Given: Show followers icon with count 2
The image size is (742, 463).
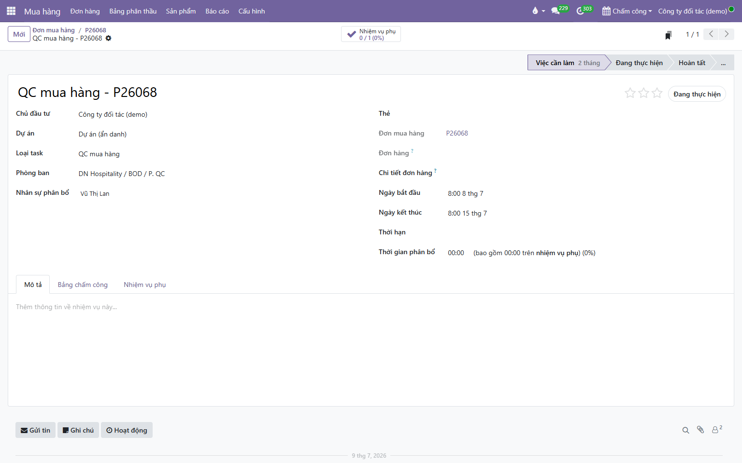Looking at the screenshot, I should click(x=717, y=429).
